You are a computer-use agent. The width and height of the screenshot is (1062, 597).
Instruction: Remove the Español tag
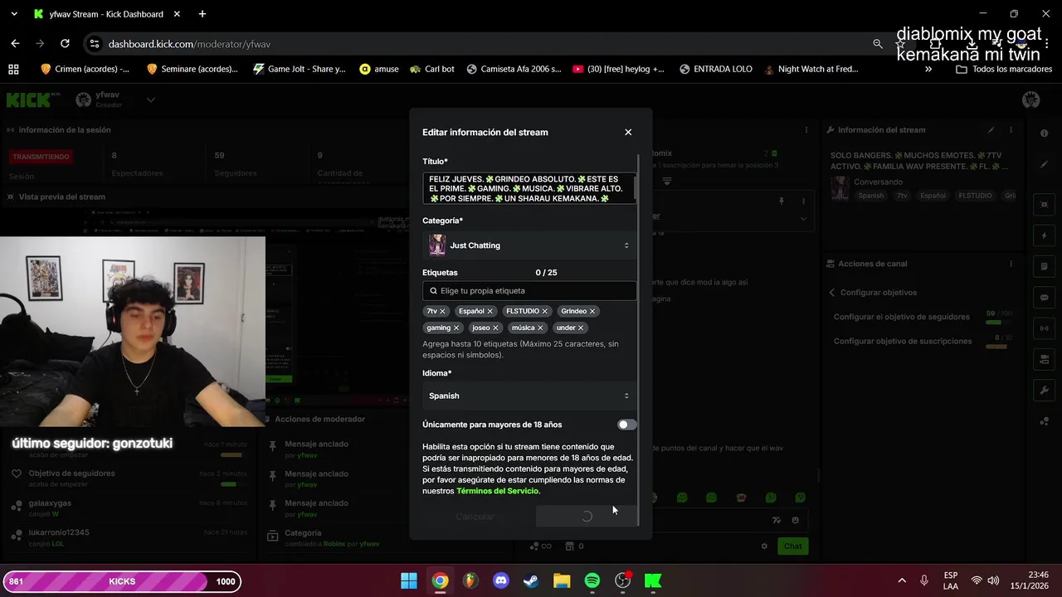tap(490, 311)
